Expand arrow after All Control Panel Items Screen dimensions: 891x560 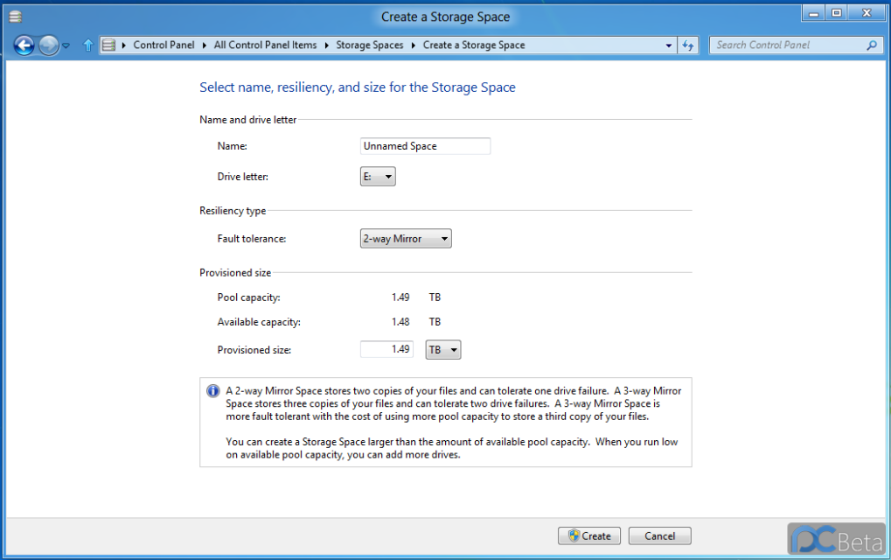327,45
